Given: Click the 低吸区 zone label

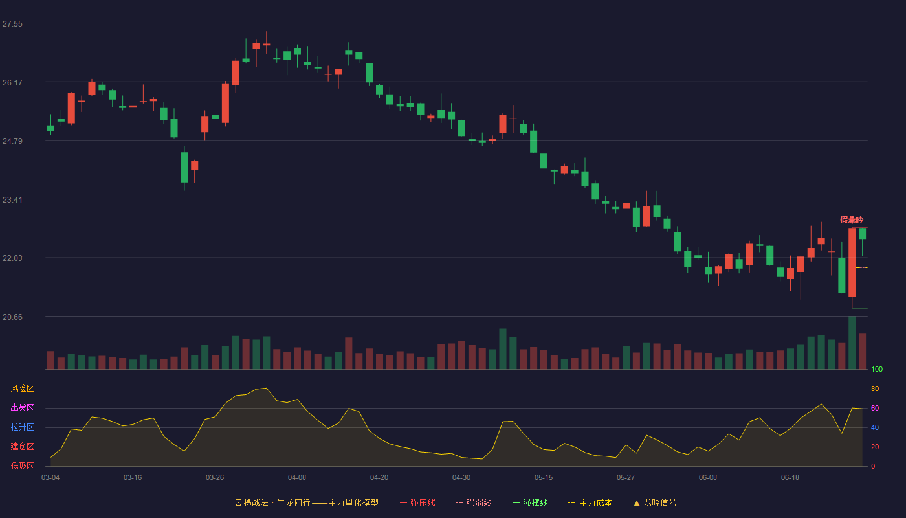Looking at the screenshot, I should pyautogui.click(x=22, y=466).
